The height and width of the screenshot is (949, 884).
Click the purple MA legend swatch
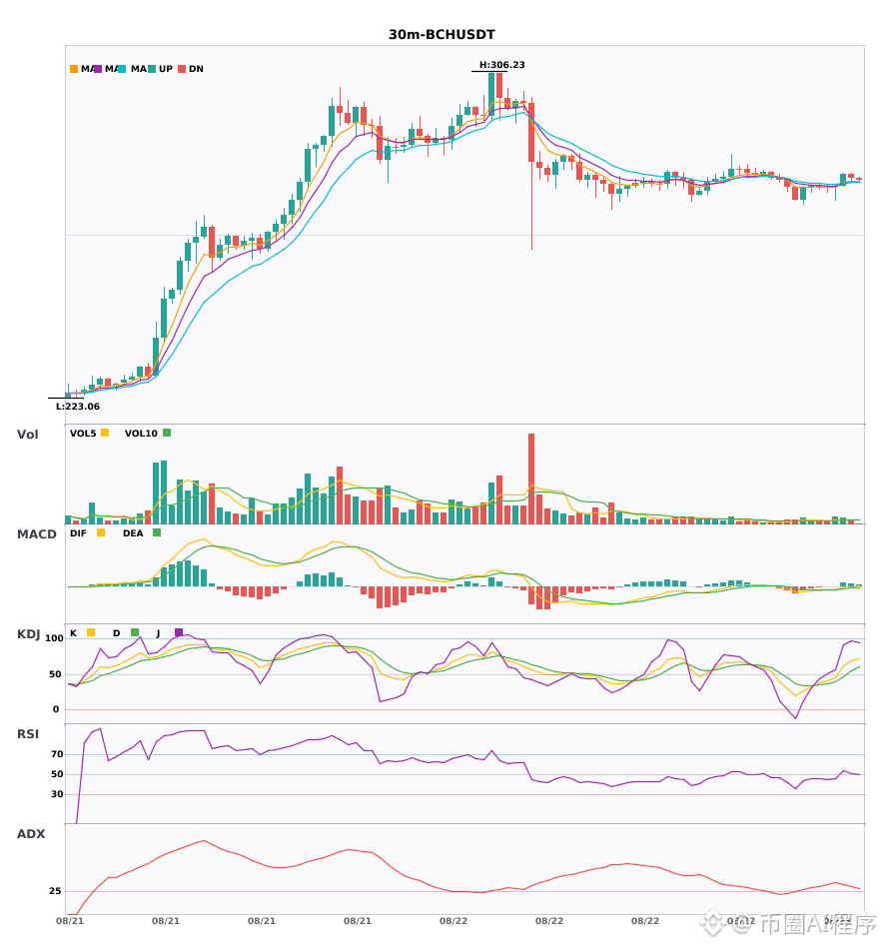tap(98, 69)
